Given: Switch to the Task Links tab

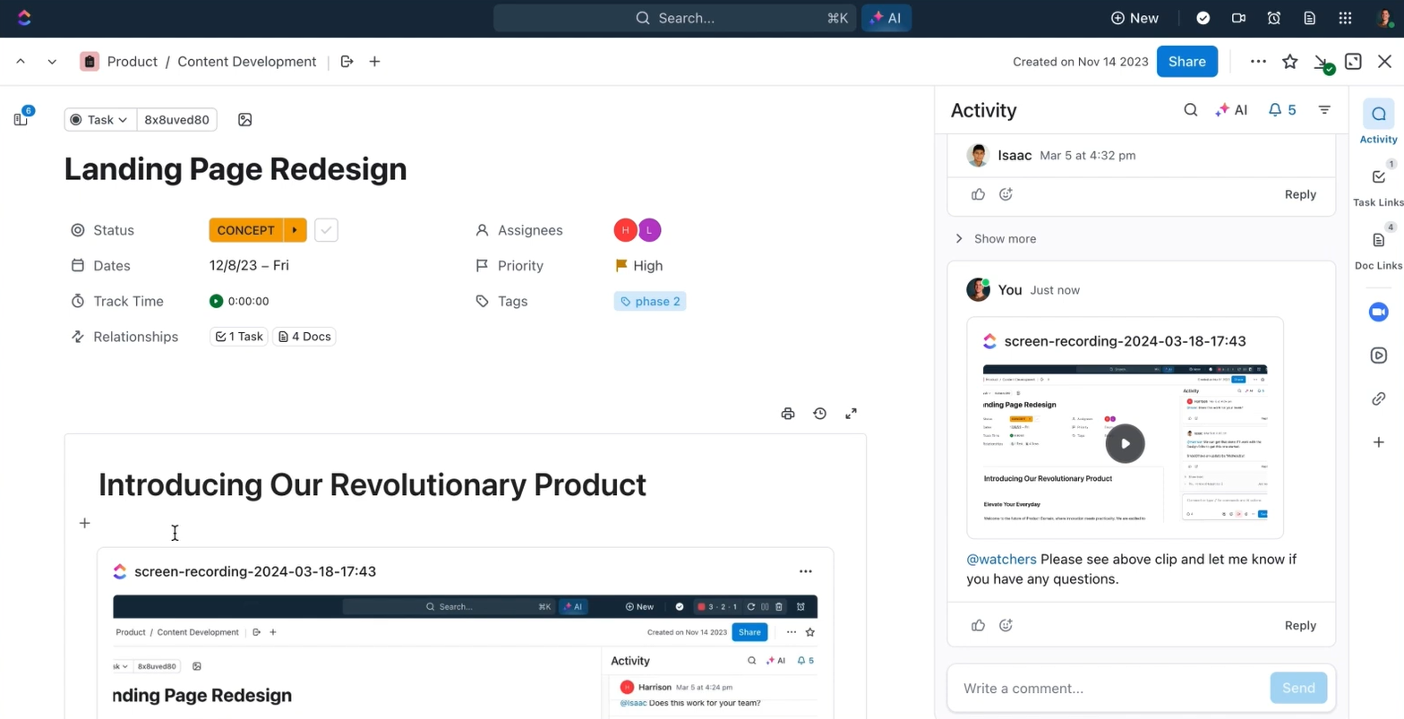Looking at the screenshot, I should [x=1378, y=185].
